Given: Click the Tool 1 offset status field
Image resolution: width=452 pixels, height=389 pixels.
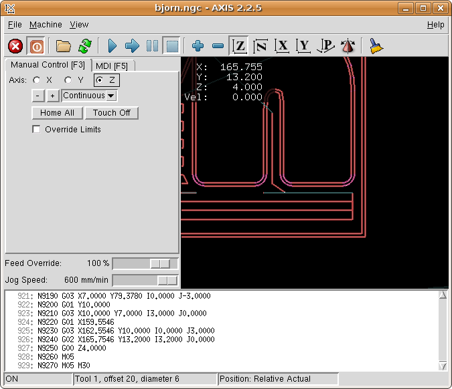Looking at the screenshot, I should coord(145,379).
